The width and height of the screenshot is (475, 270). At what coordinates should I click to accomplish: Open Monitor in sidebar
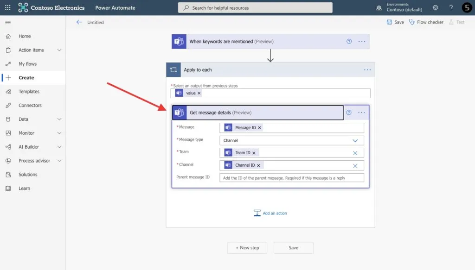tap(26, 133)
